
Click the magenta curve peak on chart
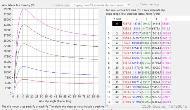click(24, 9)
